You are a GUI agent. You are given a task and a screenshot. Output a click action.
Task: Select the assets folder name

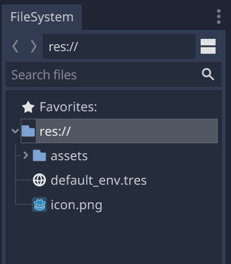(69, 156)
